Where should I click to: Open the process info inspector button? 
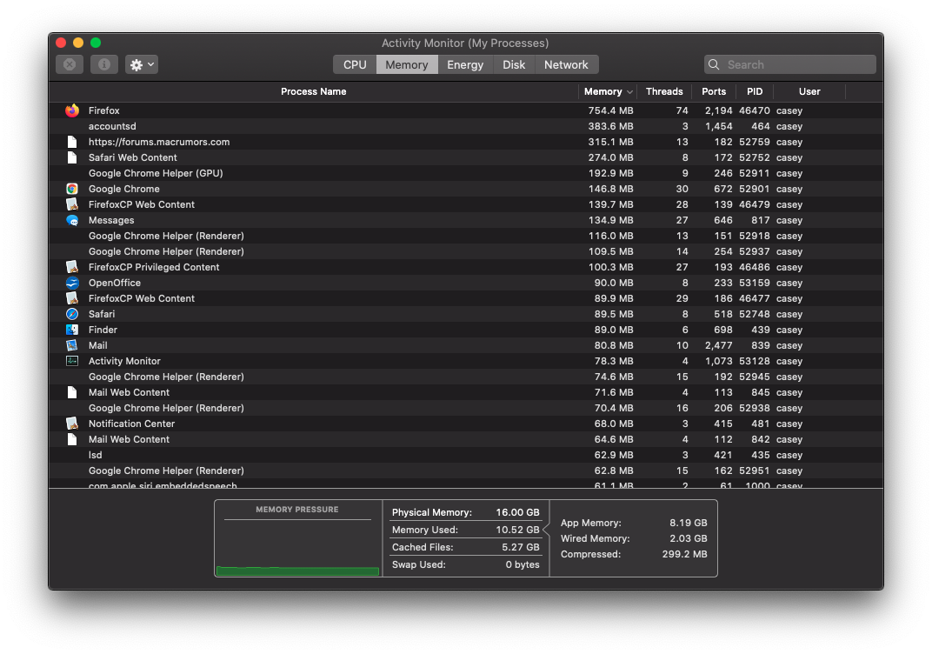click(x=104, y=64)
